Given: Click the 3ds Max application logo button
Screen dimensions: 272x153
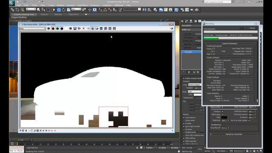Looking at the screenshot, I should [12, 3].
